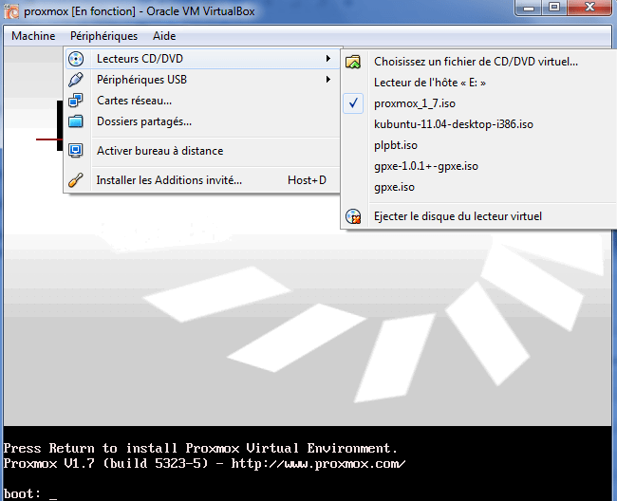Viewport: 617px width, 501px height.
Task: Open the Machine menu
Action: (x=33, y=36)
